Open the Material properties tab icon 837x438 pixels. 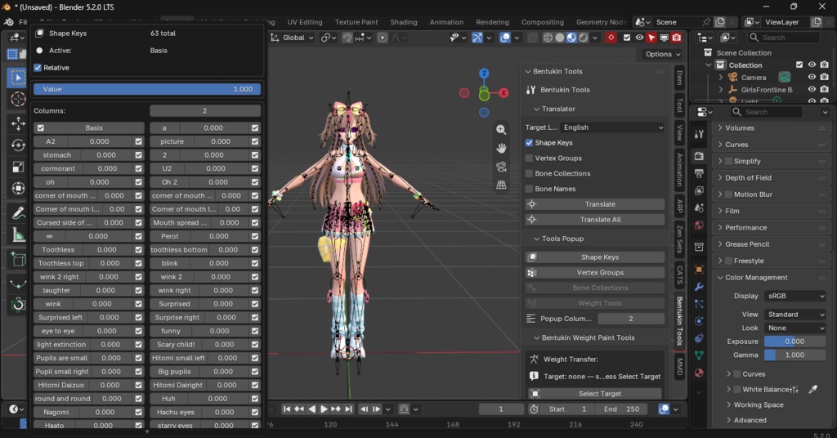(699, 373)
